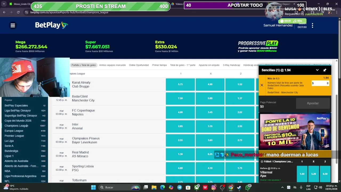Image resolution: width=341 pixels, height=192 pixels.
Task: Collapse the Sencillas bet slip chevron
Action: (317, 70)
